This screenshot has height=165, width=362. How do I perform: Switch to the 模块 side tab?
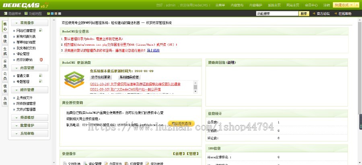click(x=5, y=39)
